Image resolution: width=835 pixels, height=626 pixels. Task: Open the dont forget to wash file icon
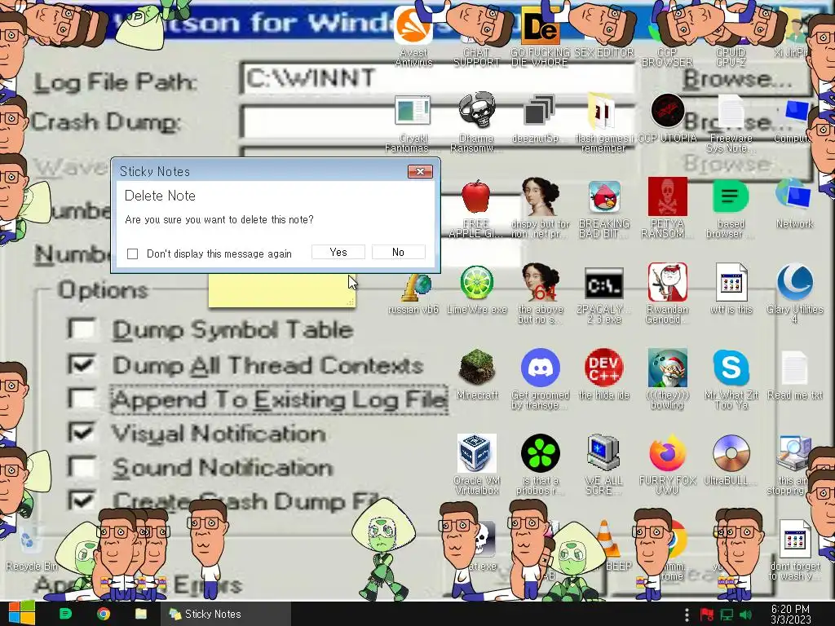pyautogui.click(x=794, y=539)
